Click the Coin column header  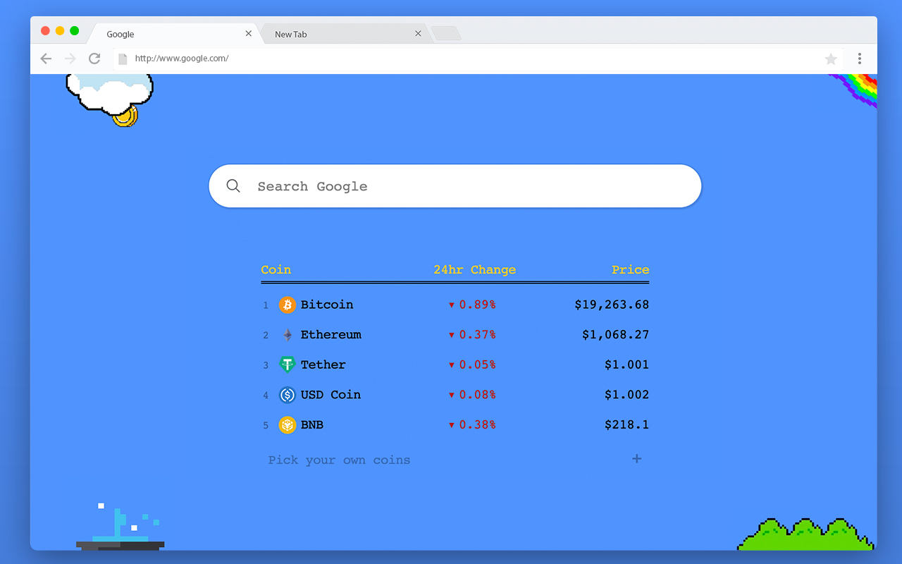pyautogui.click(x=276, y=269)
